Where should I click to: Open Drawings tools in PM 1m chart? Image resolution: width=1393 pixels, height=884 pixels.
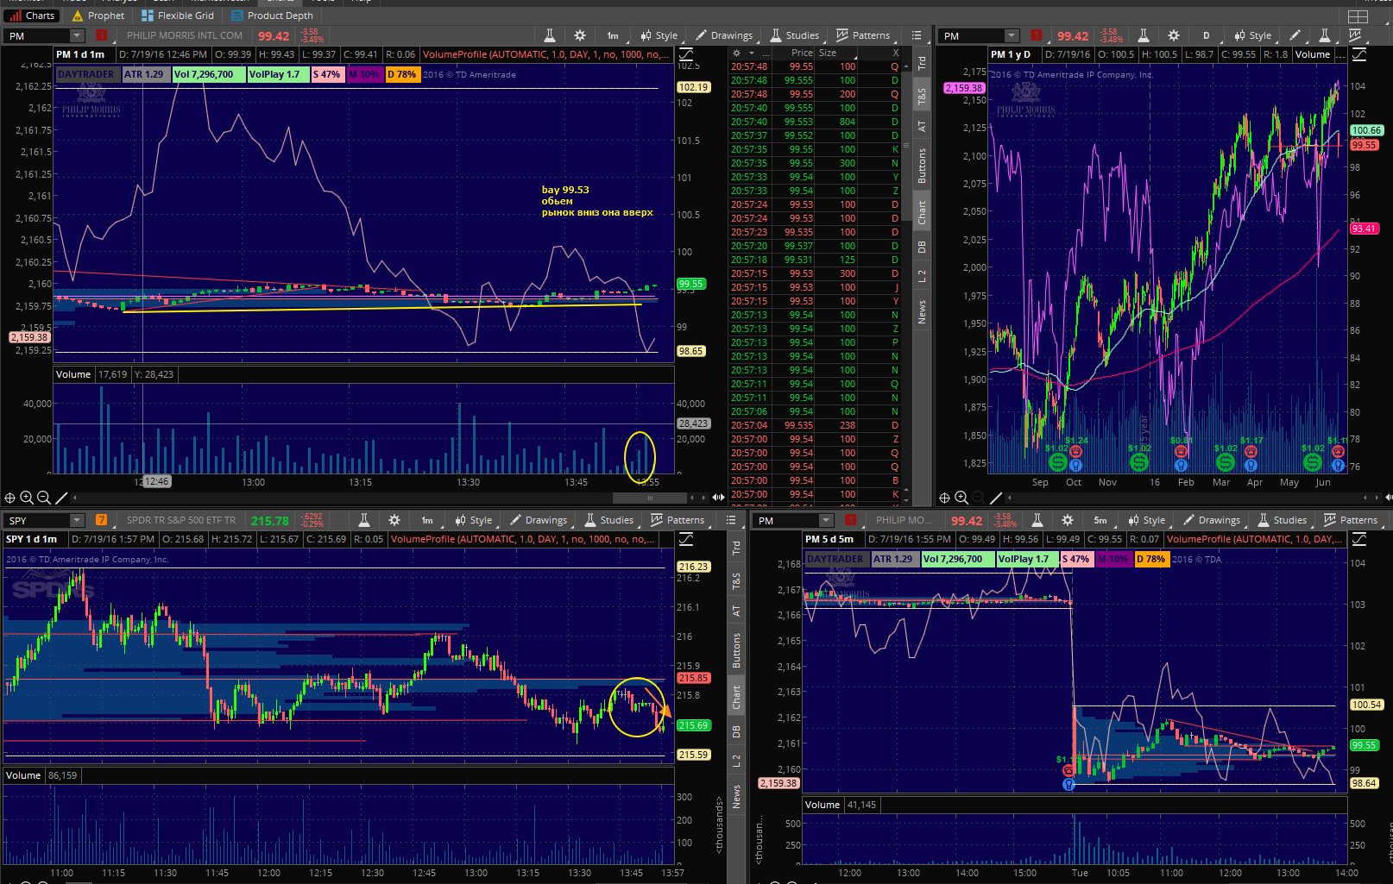point(724,35)
